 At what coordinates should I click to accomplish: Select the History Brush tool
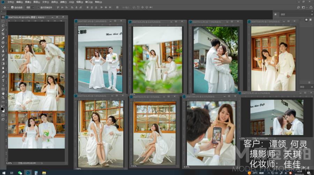[x=3, y=55]
